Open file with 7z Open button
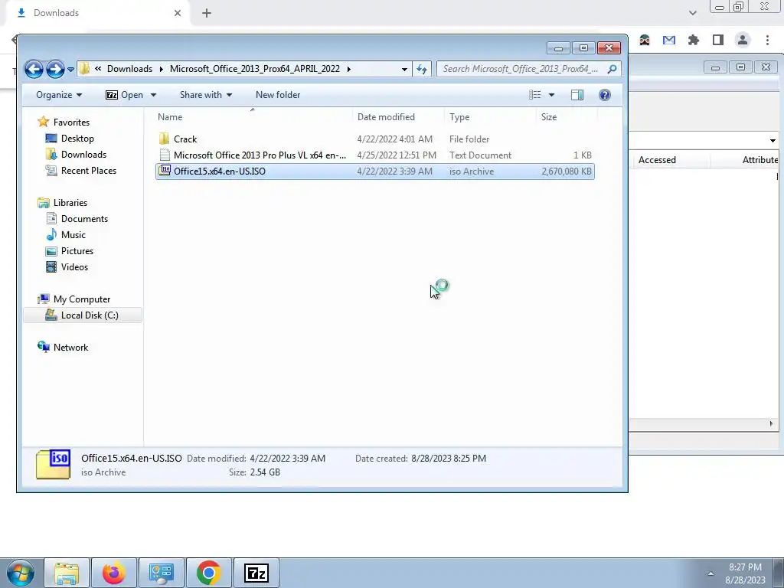Viewport: 784px width, 588px height. click(125, 95)
